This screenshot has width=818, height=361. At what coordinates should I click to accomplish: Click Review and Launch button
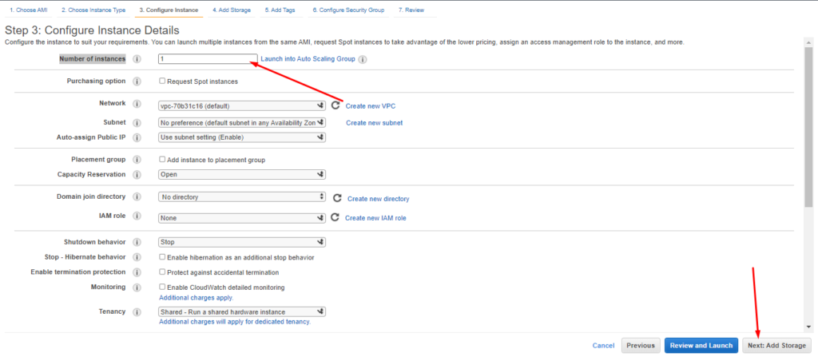pyautogui.click(x=701, y=345)
